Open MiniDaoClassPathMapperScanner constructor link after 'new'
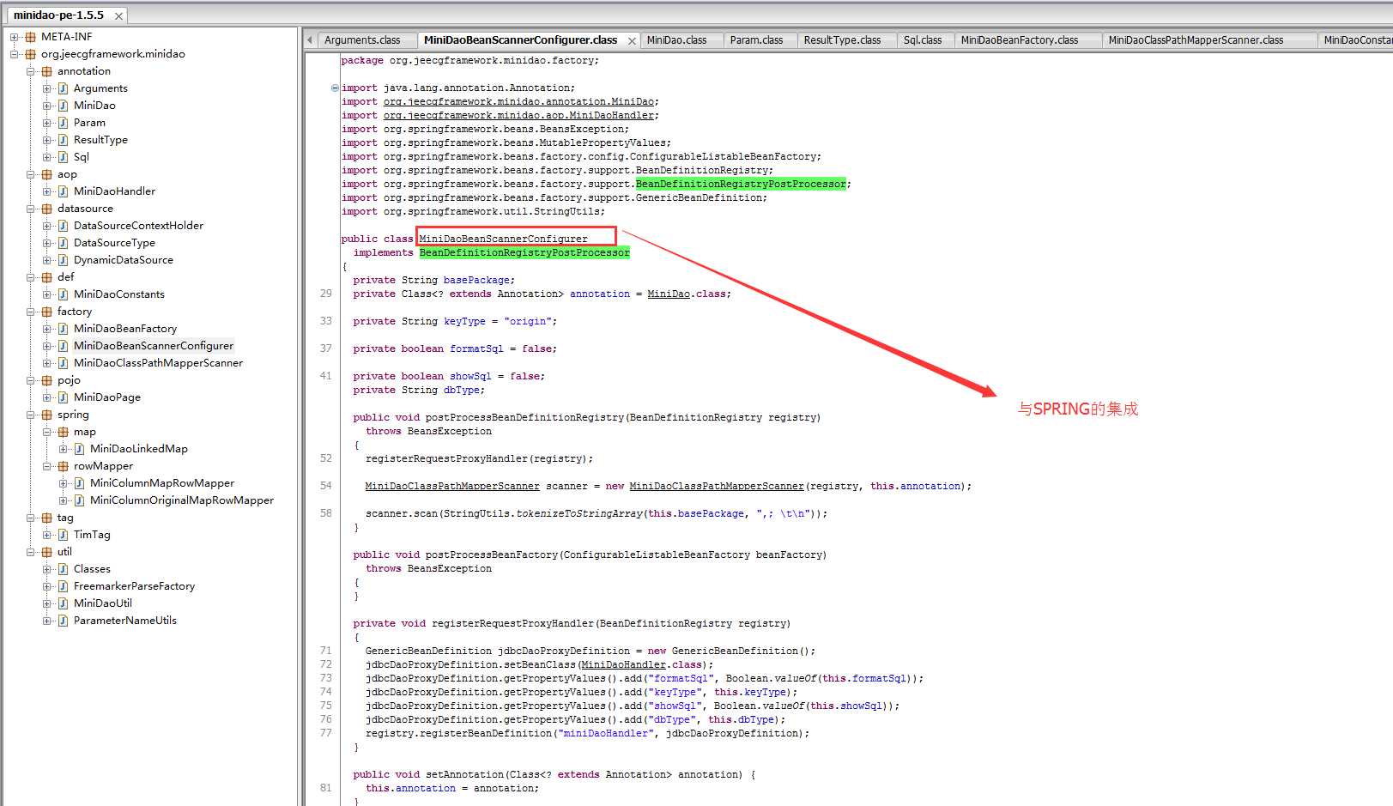Image resolution: width=1393 pixels, height=806 pixels. [x=717, y=486]
